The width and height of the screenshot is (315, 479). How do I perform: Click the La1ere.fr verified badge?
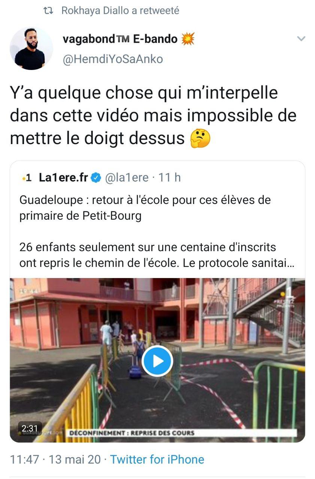click(96, 178)
